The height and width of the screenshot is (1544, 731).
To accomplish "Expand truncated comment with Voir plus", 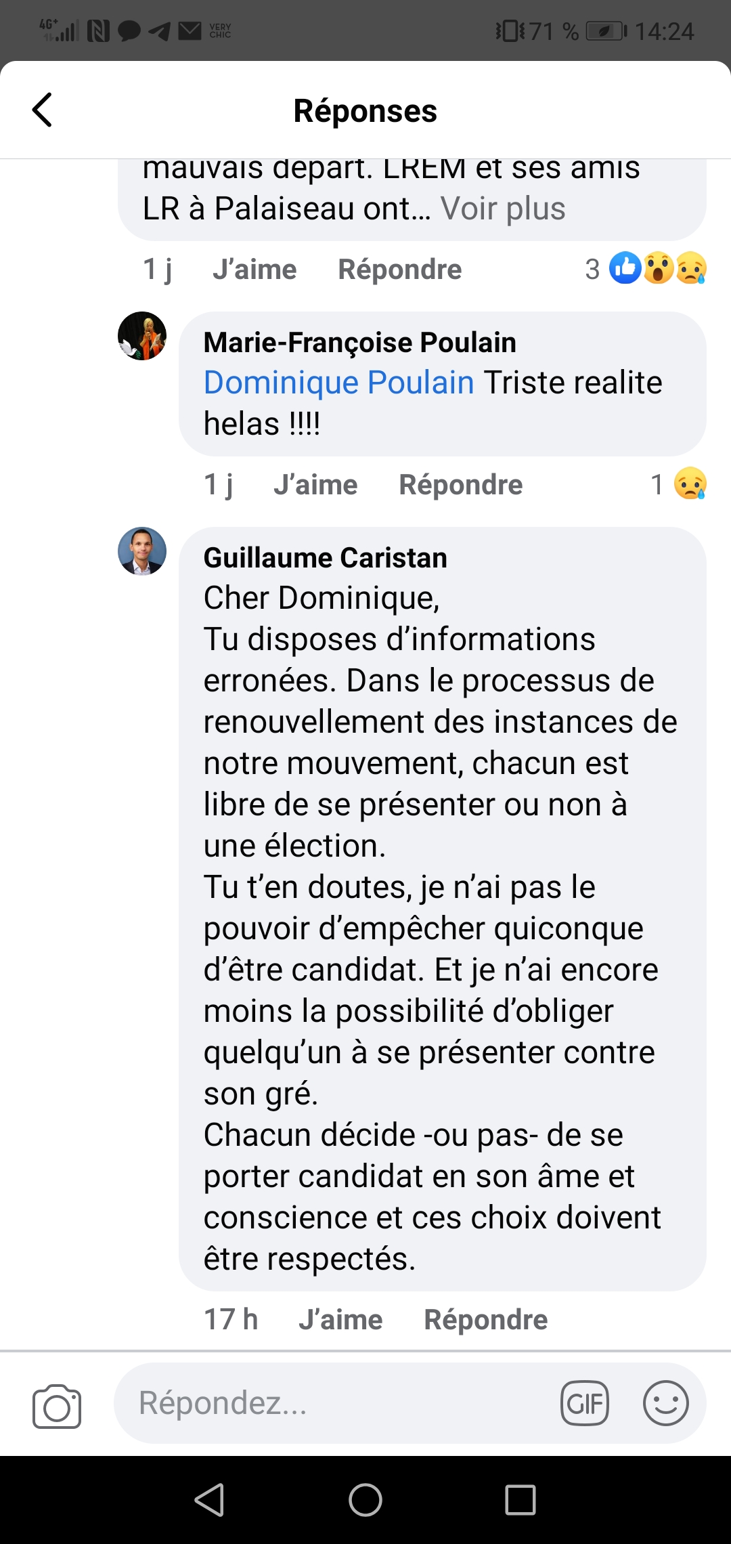I will 503,209.
